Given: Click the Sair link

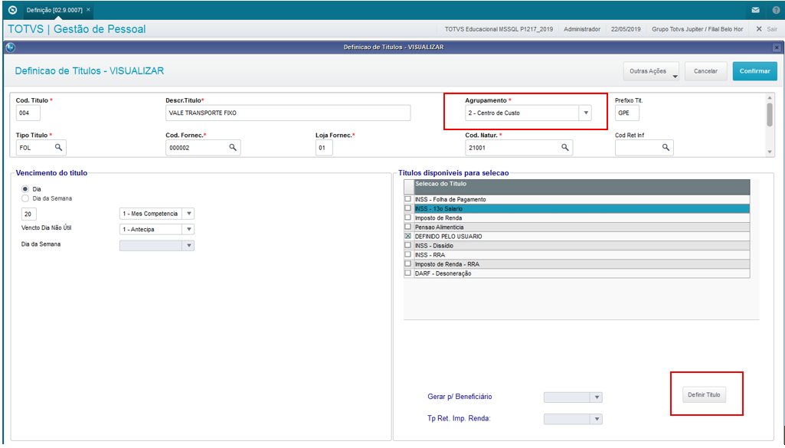Looking at the screenshot, I should coord(772,29).
